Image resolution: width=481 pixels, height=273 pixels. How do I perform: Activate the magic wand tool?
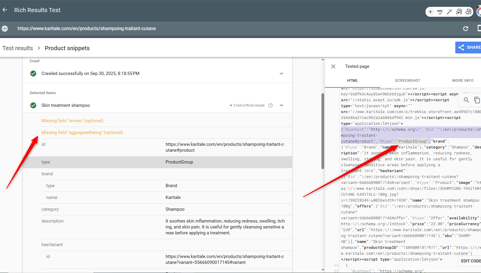coord(449,12)
